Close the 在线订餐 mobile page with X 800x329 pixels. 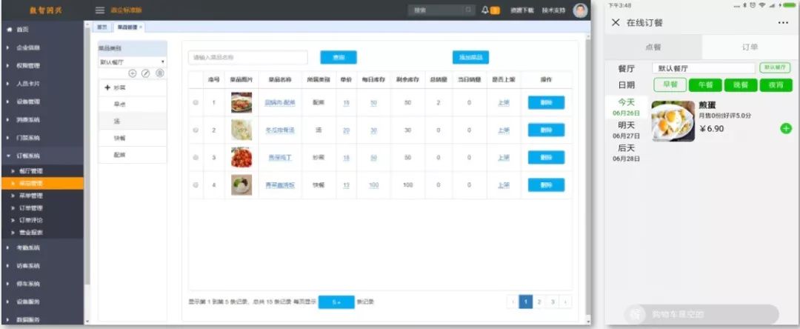point(616,23)
